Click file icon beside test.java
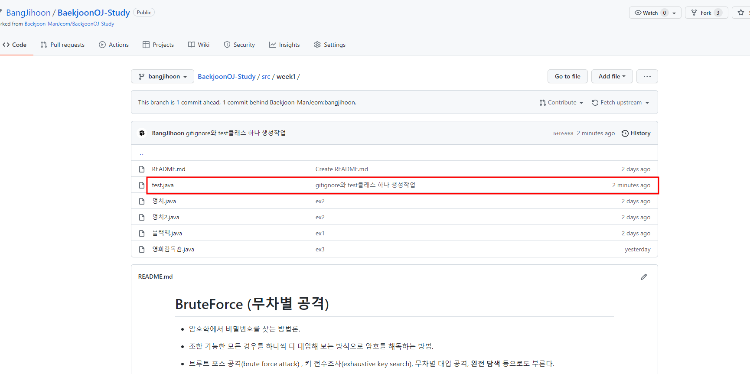750x374 pixels. (142, 185)
